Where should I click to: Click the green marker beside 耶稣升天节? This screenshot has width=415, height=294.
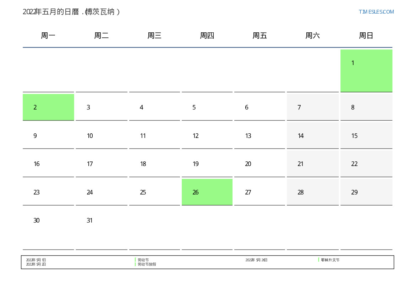coord(318,260)
